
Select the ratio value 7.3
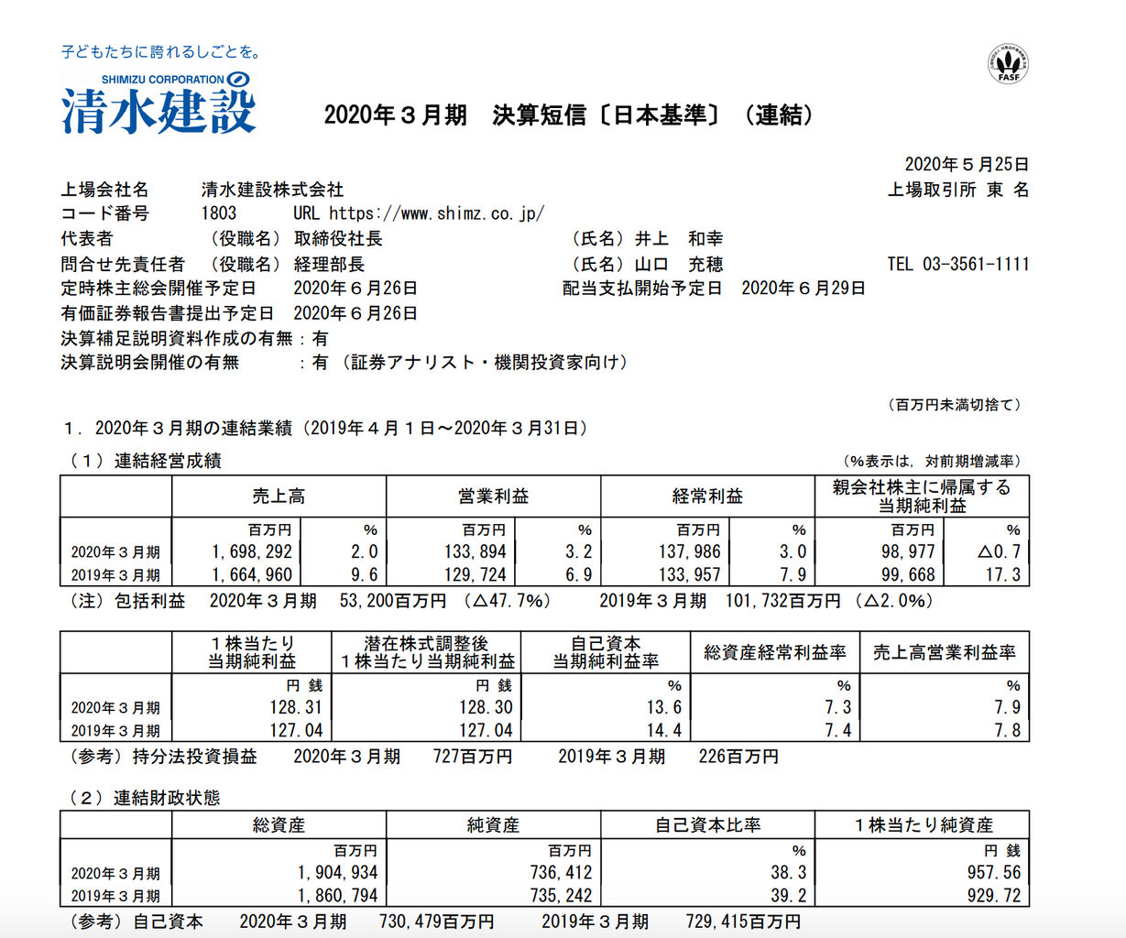pyautogui.click(x=838, y=707)
